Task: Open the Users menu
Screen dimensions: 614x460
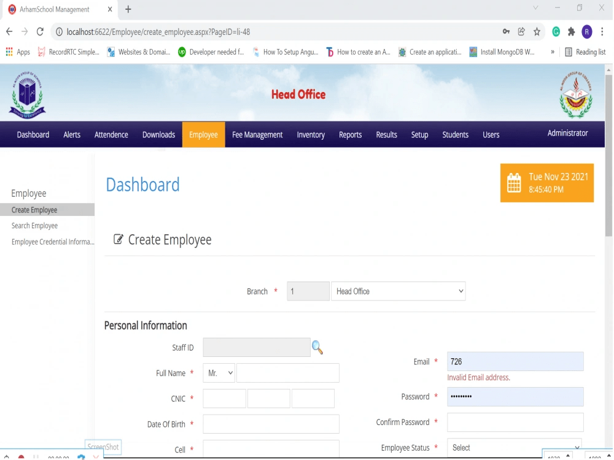Action: coord(491,134)
